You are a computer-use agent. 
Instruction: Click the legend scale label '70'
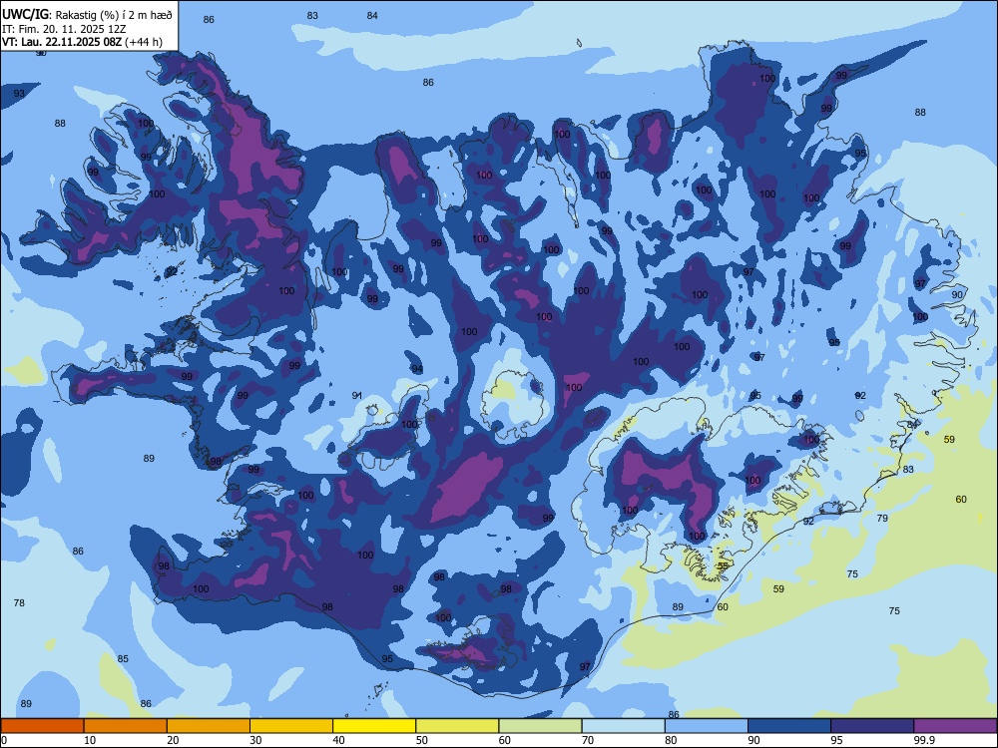click(588, 740)
